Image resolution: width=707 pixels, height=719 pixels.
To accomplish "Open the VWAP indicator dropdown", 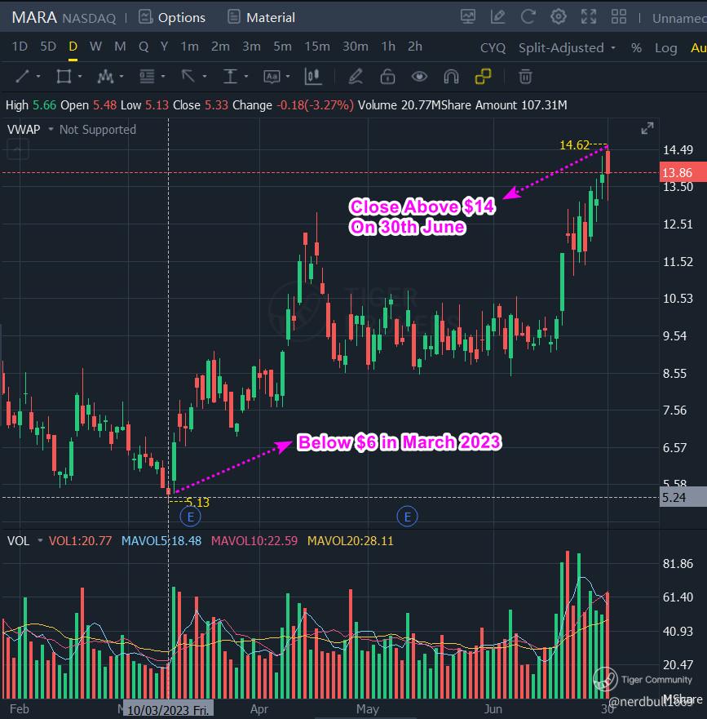I will pos(51,129).
